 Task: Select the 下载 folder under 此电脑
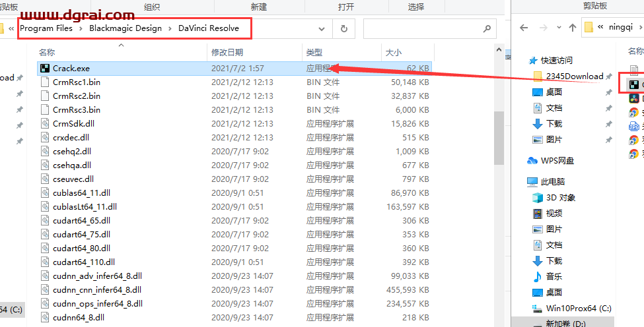click(x=554, y=260)
